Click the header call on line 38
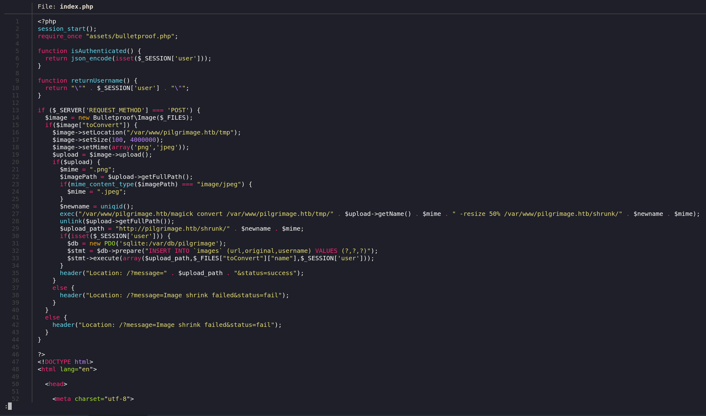This screenshot has width=706, height=416. point(71,295)
